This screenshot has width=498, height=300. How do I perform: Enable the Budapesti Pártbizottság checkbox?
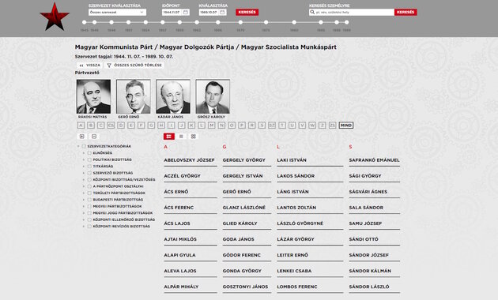[89, 200]
